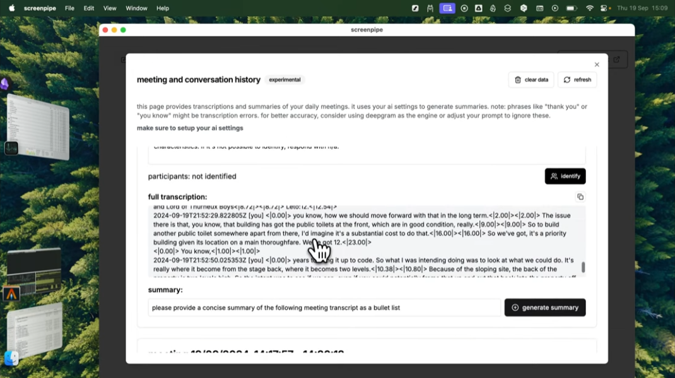Click the external-link icon behind dialog
Screen dimensions: 675x378
pos(616,59)
